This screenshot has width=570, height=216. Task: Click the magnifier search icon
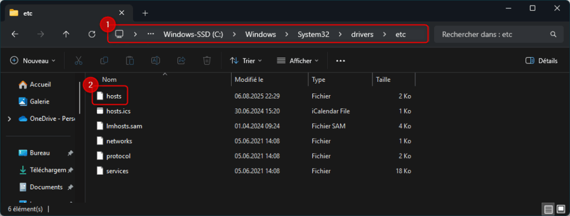click(x=553, y=35)
